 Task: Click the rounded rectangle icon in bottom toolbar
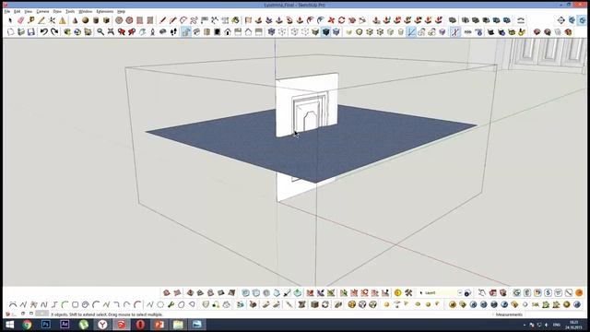coord(75,304)
